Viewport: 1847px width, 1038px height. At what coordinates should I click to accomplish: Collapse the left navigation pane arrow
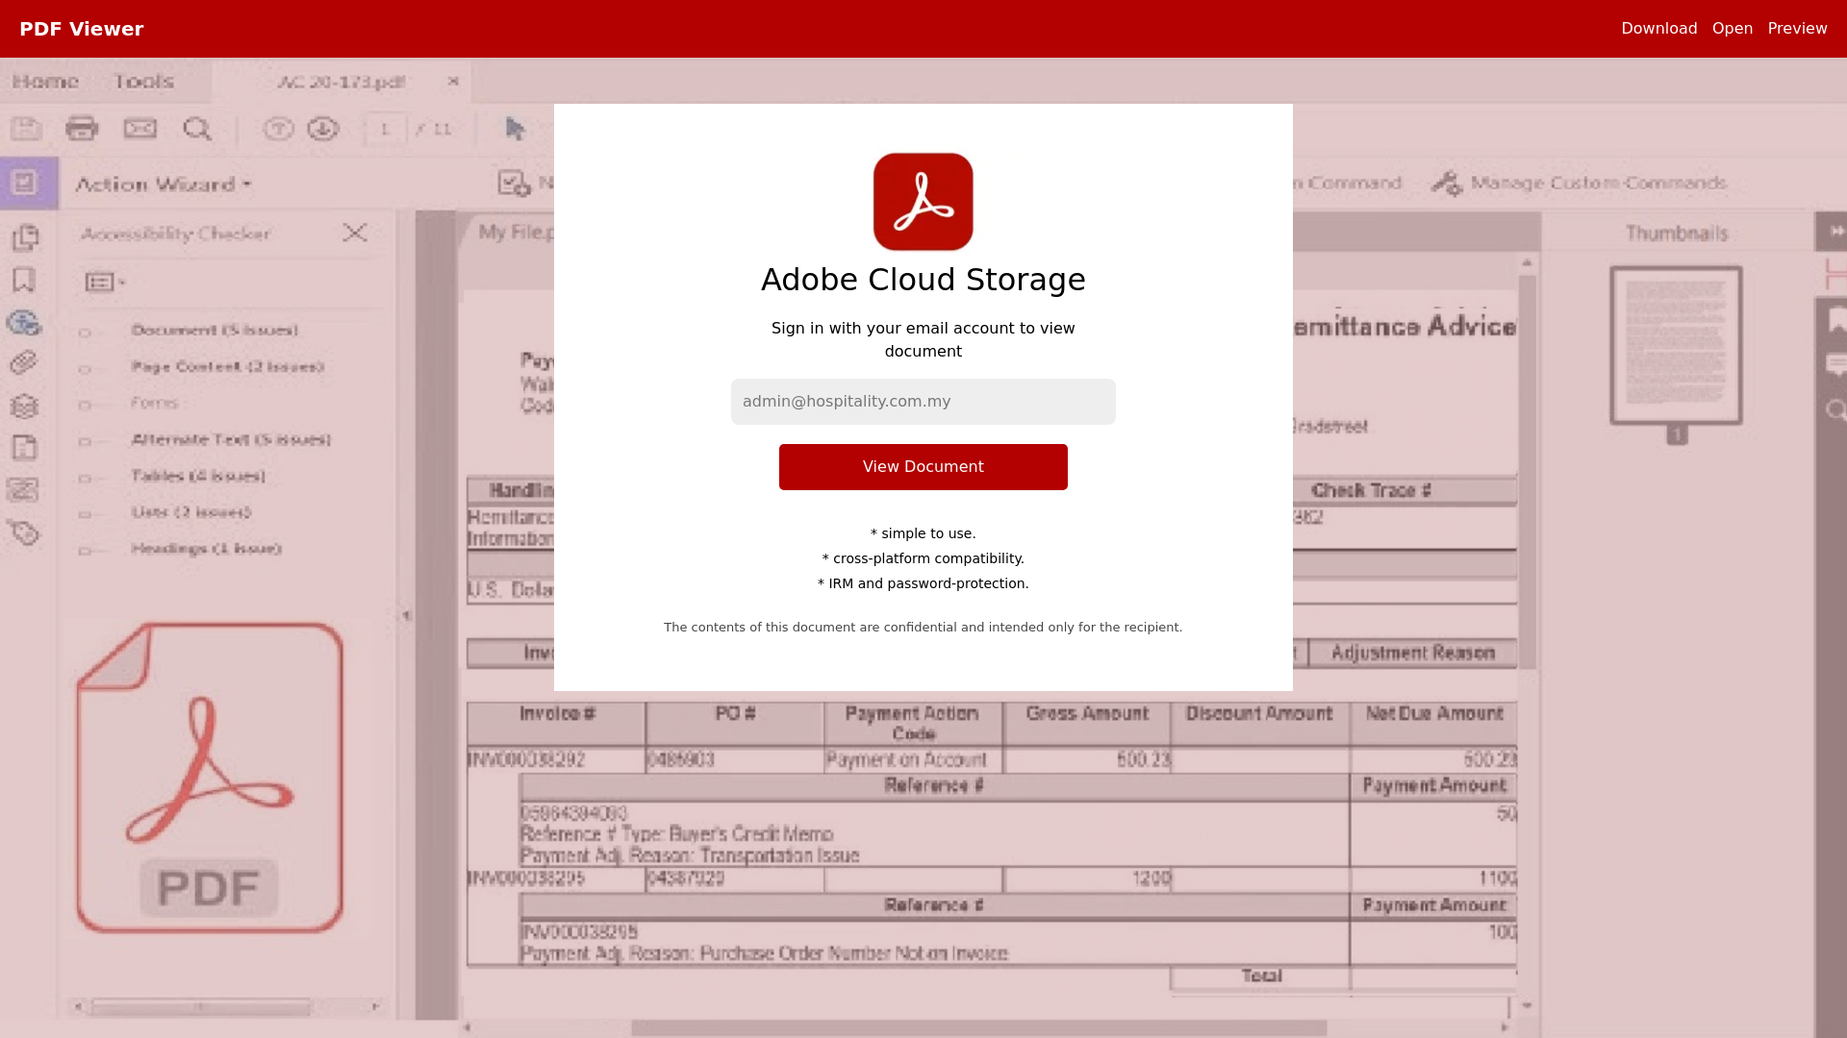pos(407,615)
